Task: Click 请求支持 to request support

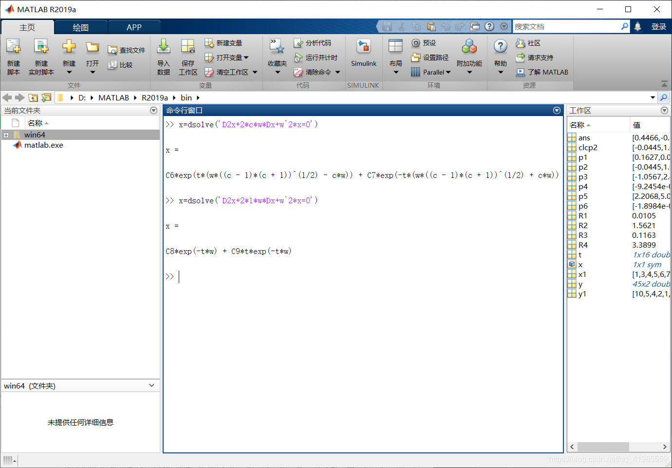Action: (535, 58)
